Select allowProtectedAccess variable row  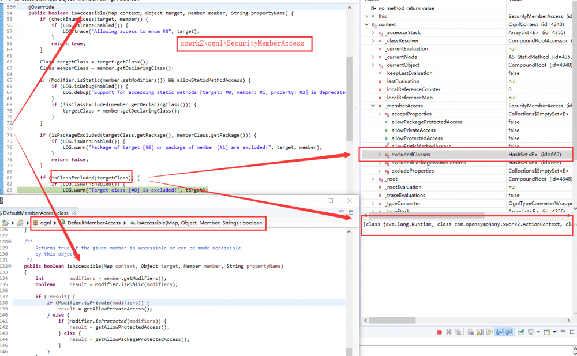[467, 138]
